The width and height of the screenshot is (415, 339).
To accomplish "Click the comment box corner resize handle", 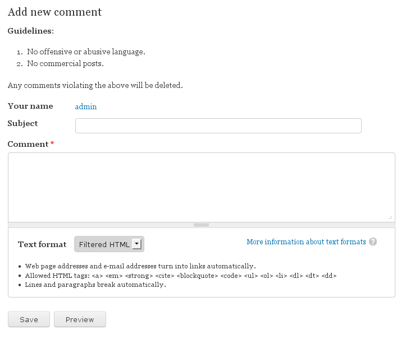I will click(x=390, y=217).
